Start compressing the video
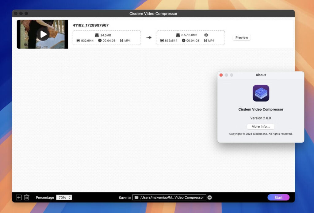 (x=278, y=197)
